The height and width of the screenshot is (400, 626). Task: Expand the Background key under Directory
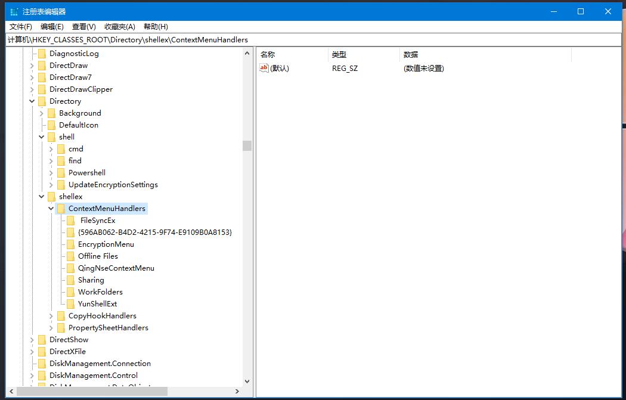(x=42, y=113)
